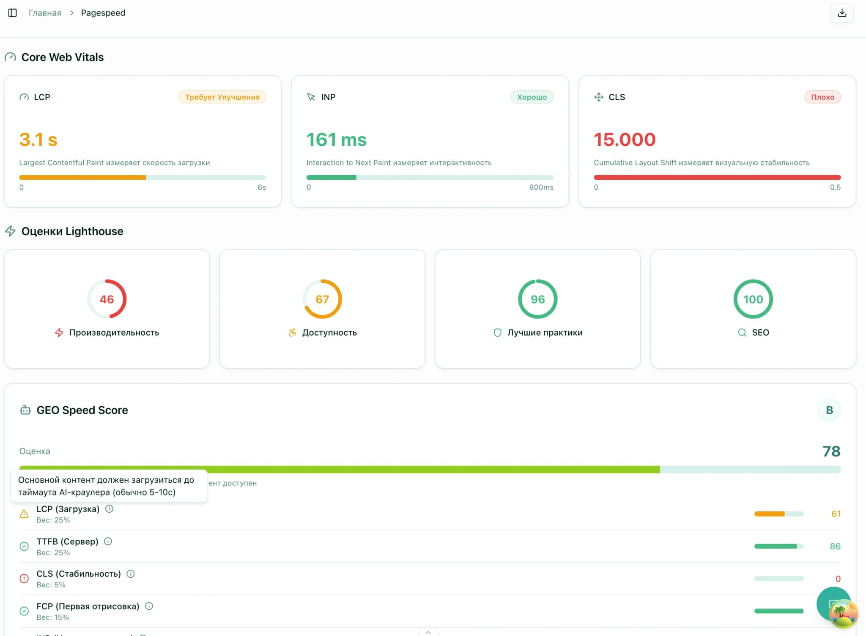Click info icon beside FCP (Первая отрисовка)
Viewport: 866px width, 636px height.
tap(149, 606)
